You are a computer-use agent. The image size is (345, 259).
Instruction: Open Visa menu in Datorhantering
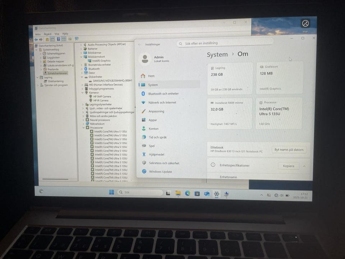click(x=57, y=34)
